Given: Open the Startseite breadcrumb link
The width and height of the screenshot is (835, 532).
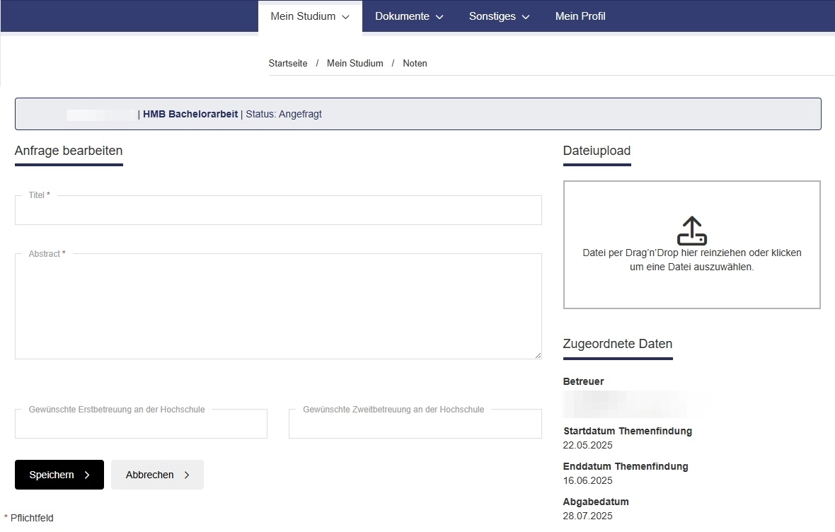Looking at the screenshot, I should tap(287, 64).
